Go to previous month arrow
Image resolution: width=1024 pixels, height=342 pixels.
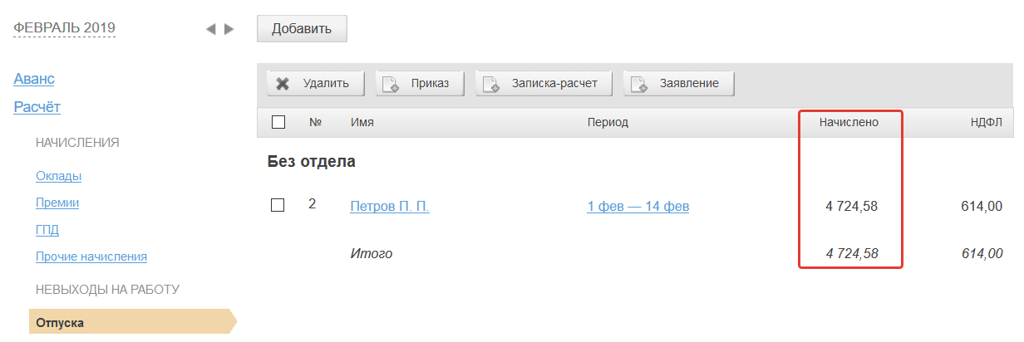(x=210, y=29)
